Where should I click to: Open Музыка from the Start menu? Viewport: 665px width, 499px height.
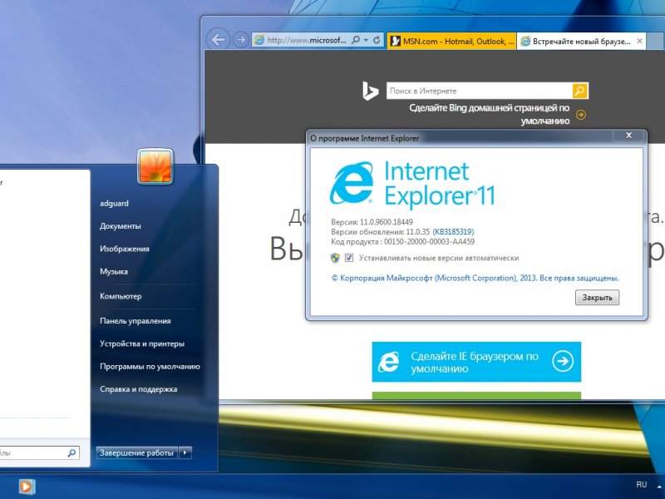(x=114, y=272)
